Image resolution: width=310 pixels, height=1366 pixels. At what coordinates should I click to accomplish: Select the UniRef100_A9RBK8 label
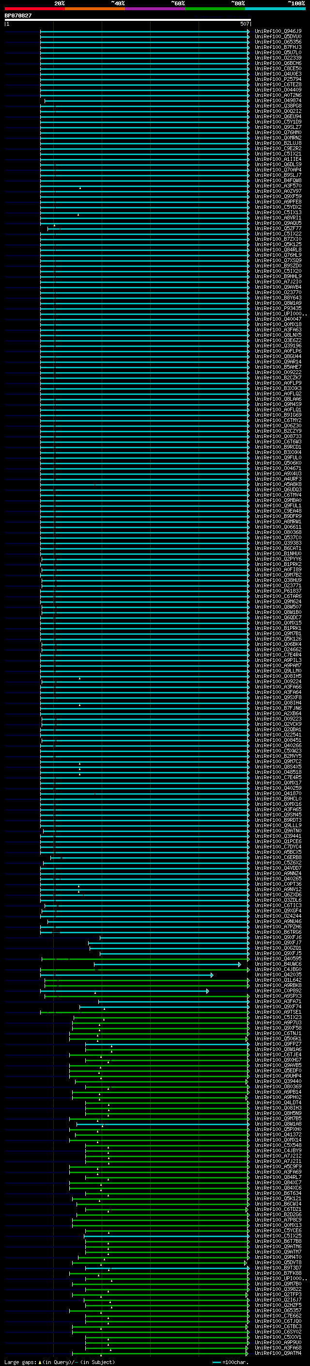point(278,985)
